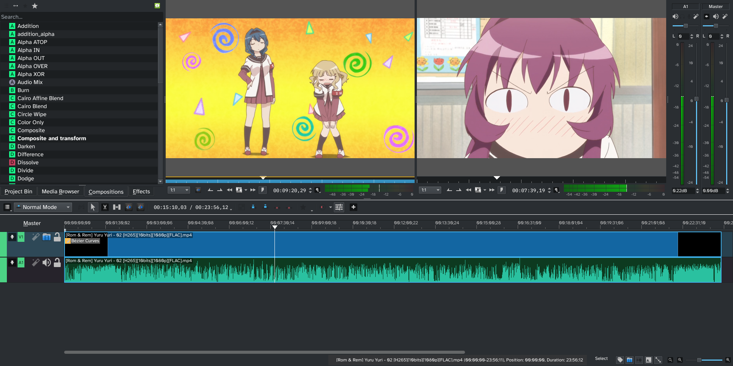This screenshot has height=366, width=733.
Task: Play the clip monitor
Action: point(239,190)
